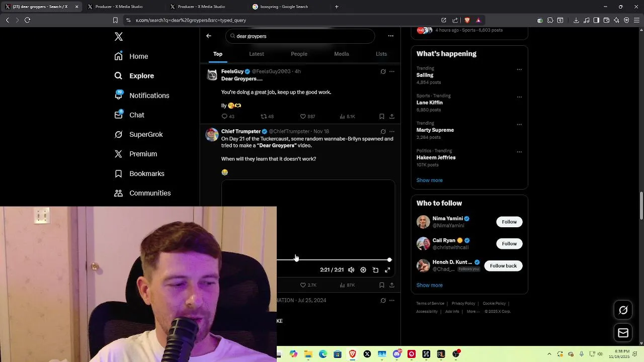Mute the video volume
Screen dimensions: 644x362
coord(351,270)
